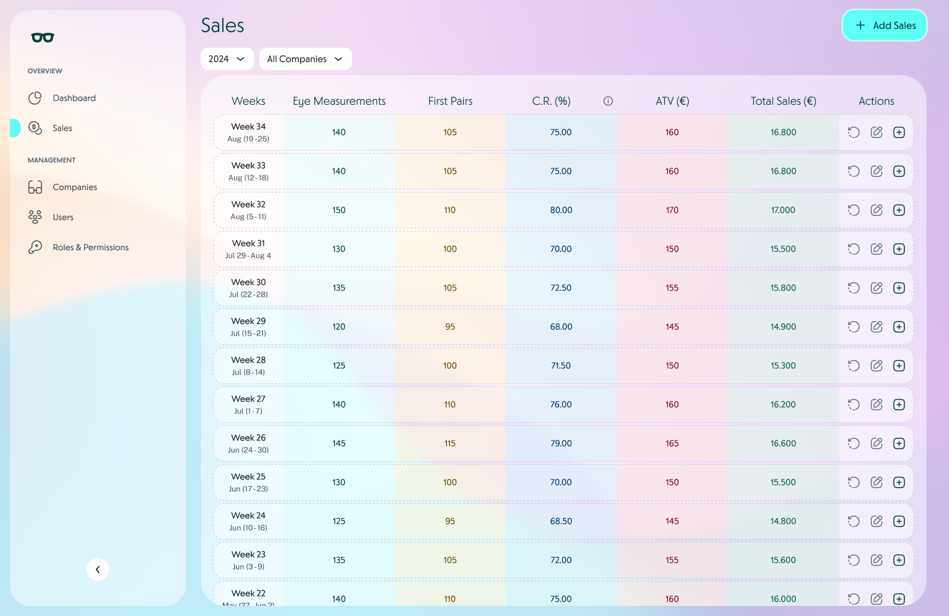Click the Weeks column header

(249, 101)
